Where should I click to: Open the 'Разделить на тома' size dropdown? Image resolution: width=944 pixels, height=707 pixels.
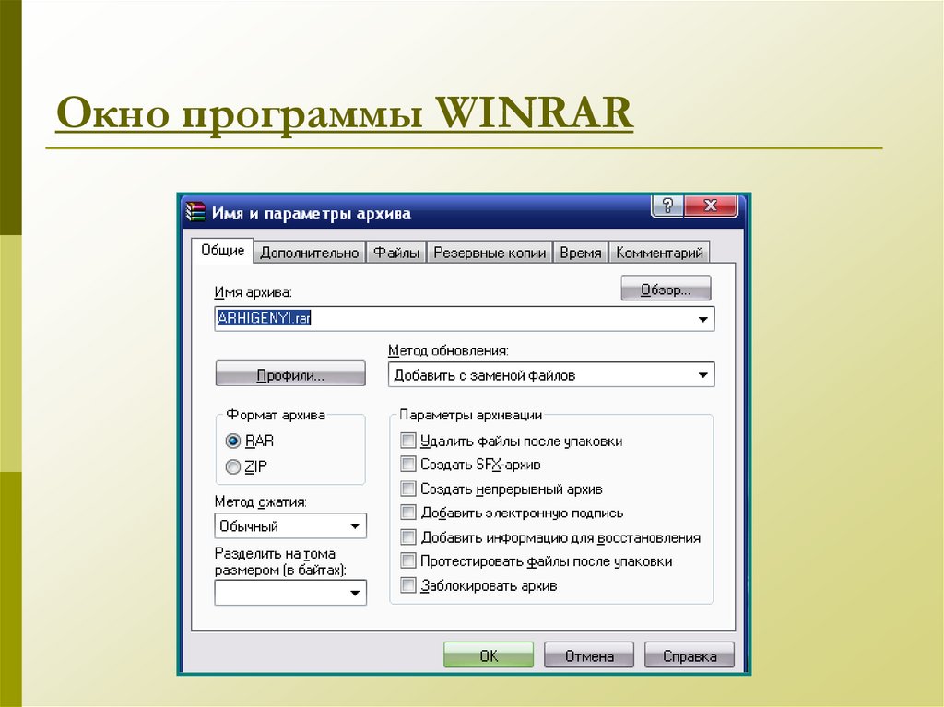click(x=355, y=593)
